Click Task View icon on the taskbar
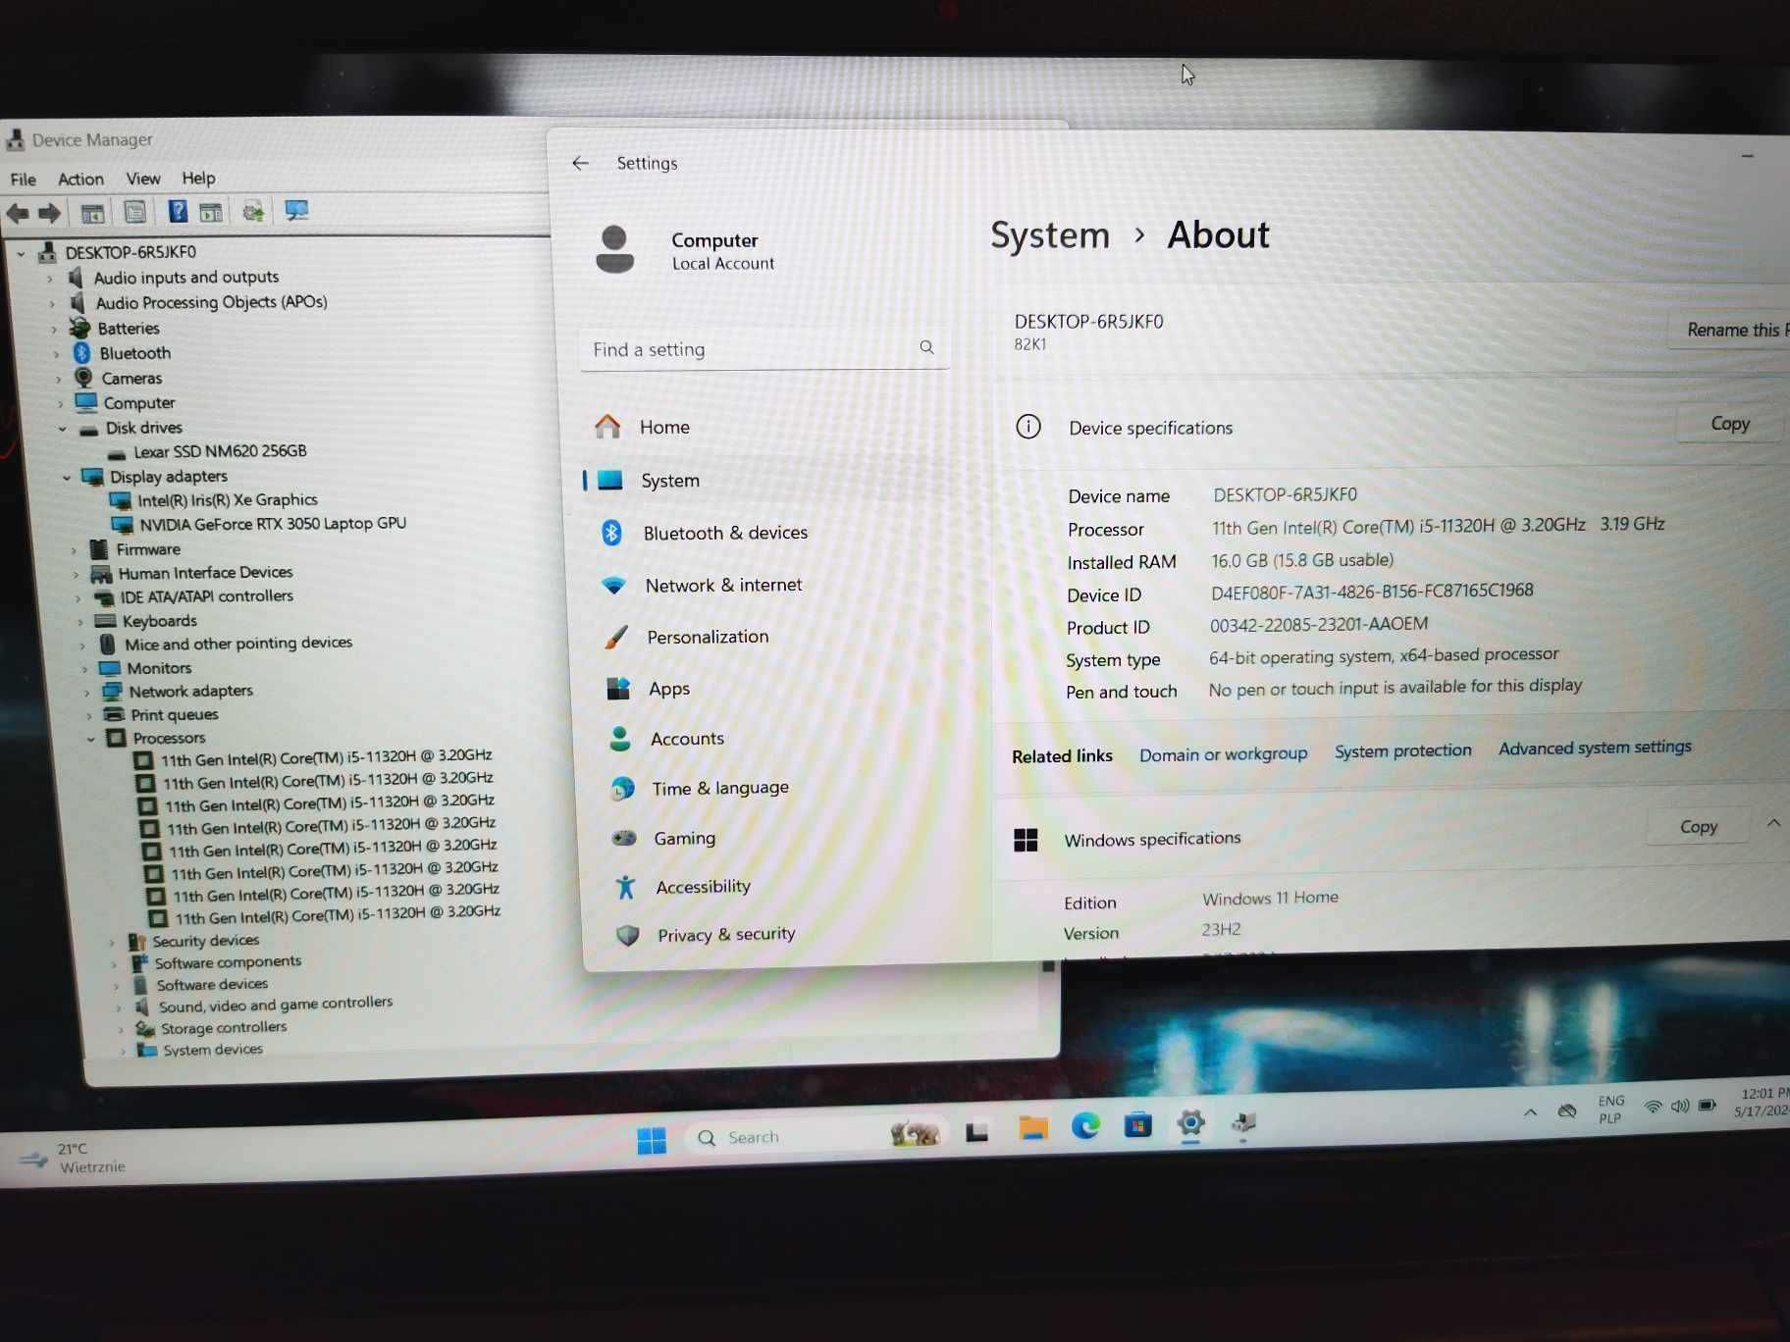 coord(976,1131)
